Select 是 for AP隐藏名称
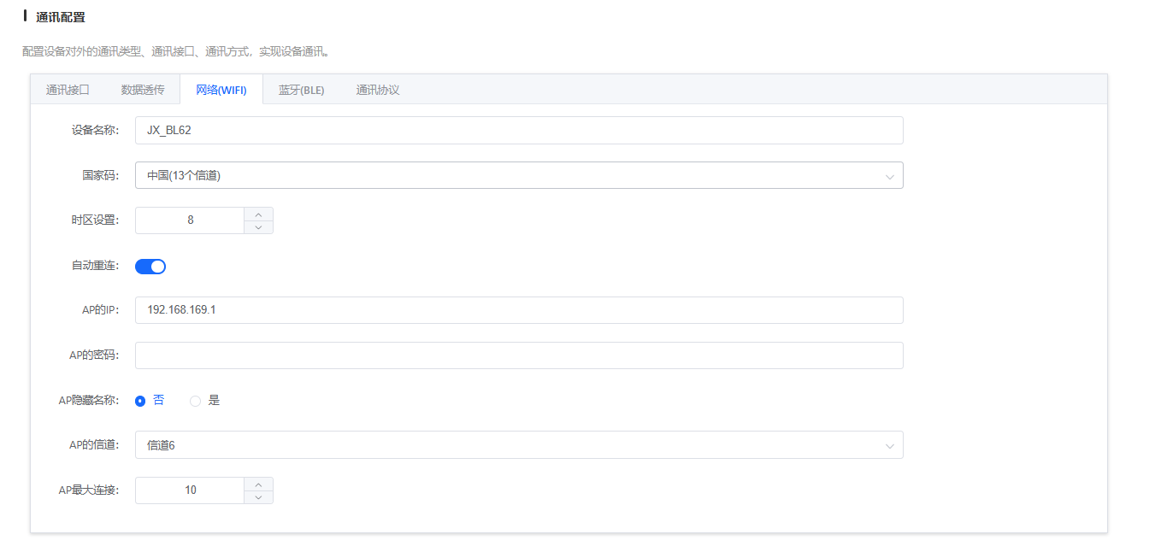Image resolution: width=1149 pixels, height=552 pixels. click(x=196, y=401)
